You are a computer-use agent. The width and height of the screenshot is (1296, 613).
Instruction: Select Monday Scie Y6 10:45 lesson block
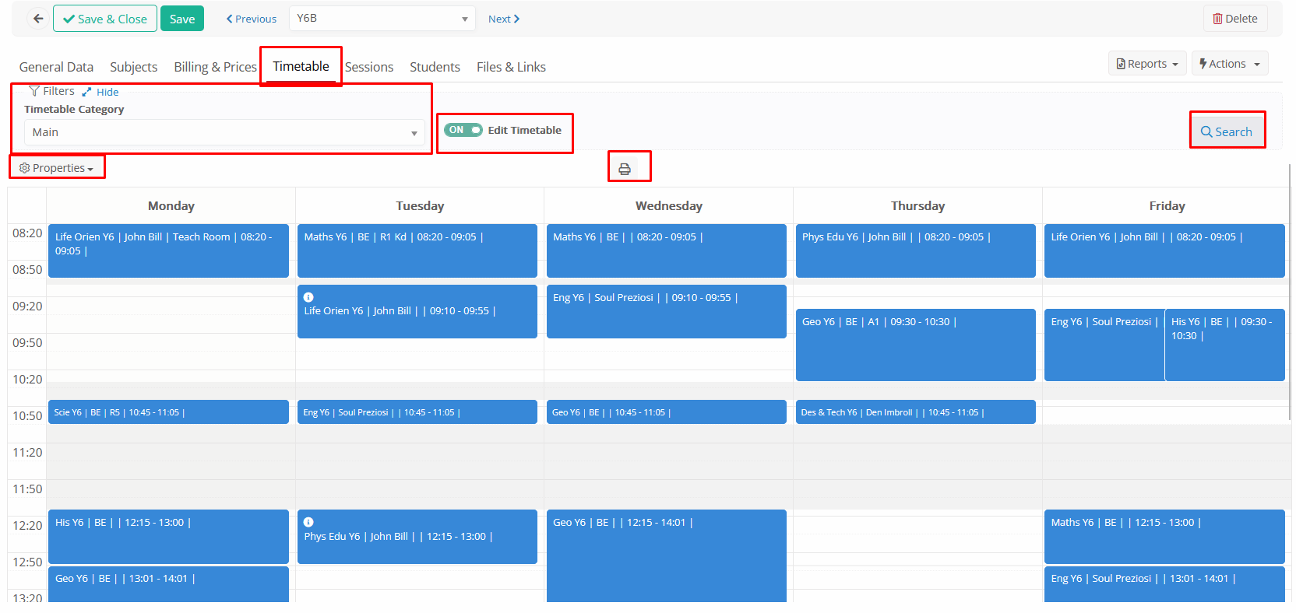coord(168,412)
